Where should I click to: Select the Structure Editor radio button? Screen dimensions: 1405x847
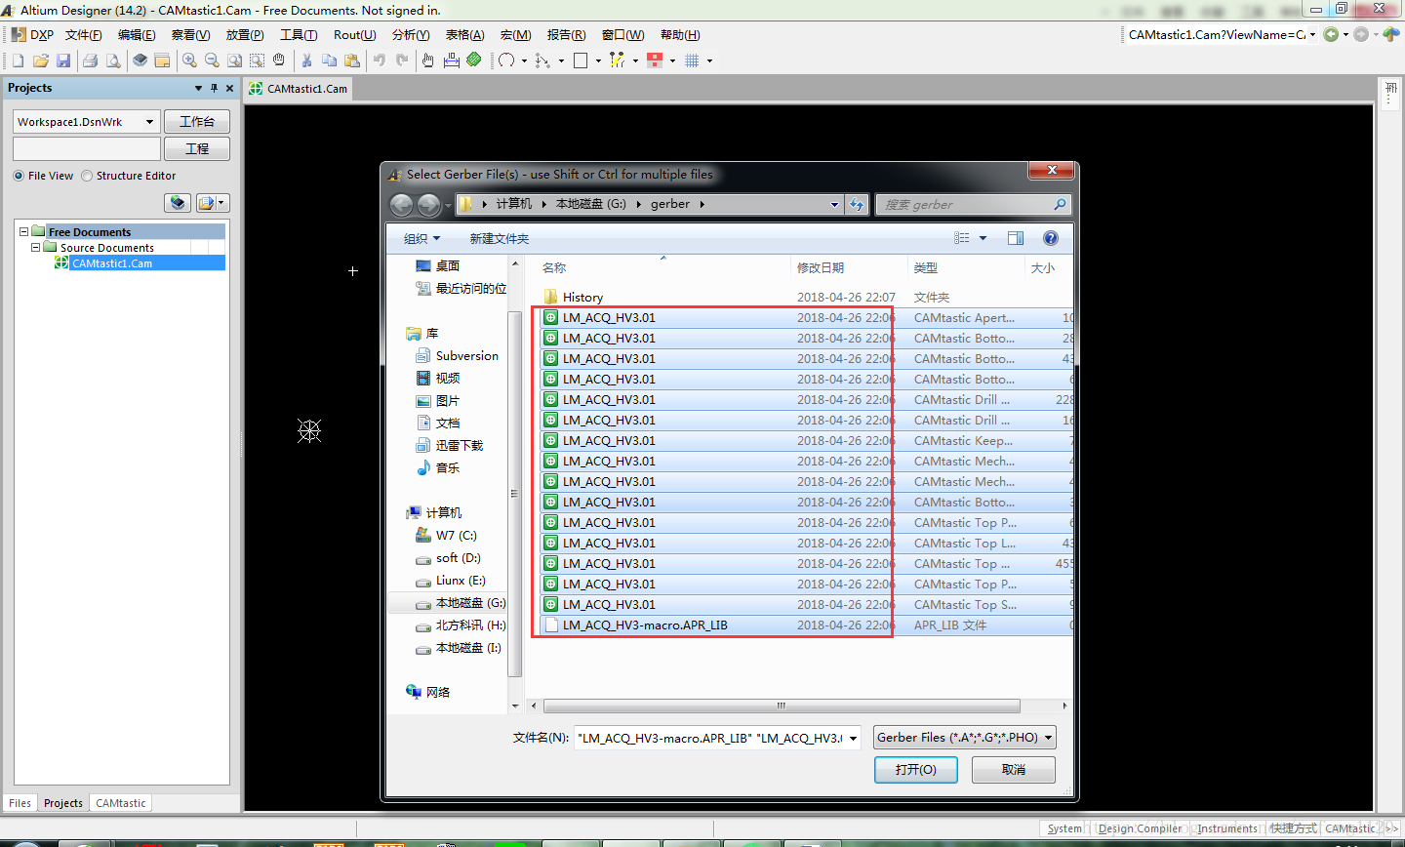(x=87, y=176)
